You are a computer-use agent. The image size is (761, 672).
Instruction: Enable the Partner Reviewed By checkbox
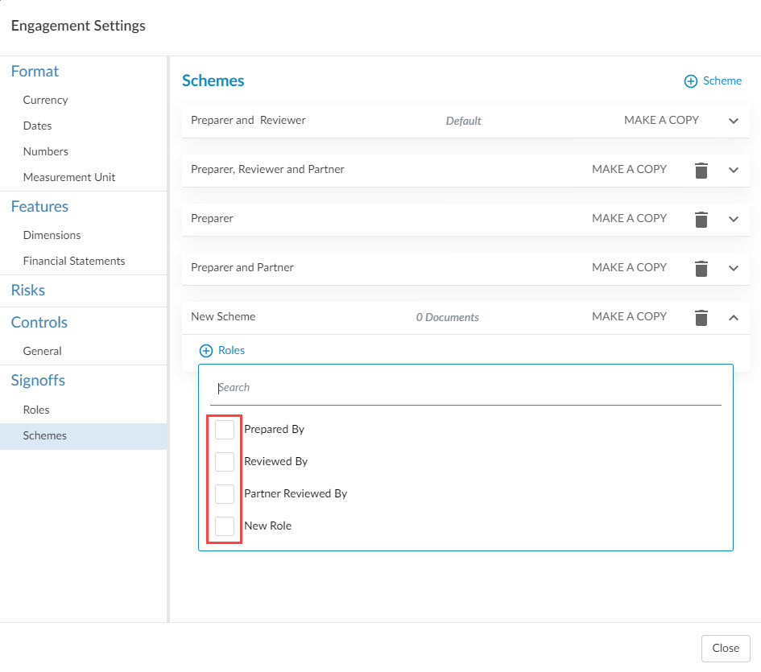point(225,494)
